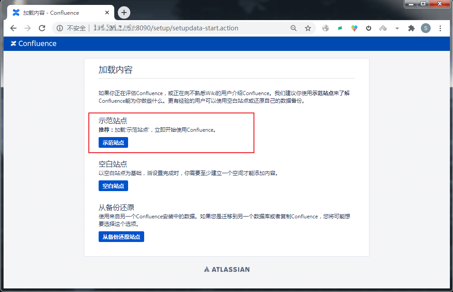Image resolution: width=453 pixels, height=292 pixels.
Task: Reload the page with the refresh icon
Action: tap(42, 28)
